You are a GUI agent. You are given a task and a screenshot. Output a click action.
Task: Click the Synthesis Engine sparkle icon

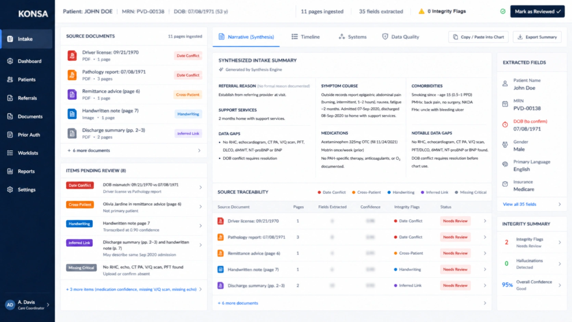(221, 69)
